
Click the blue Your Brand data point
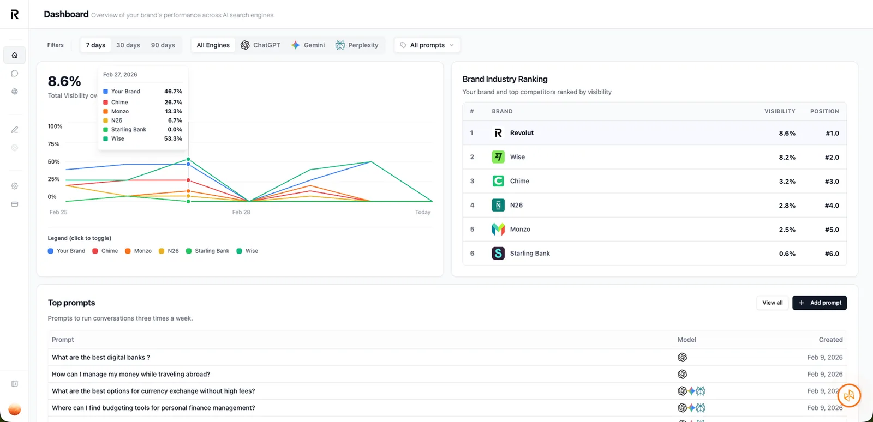188,164
